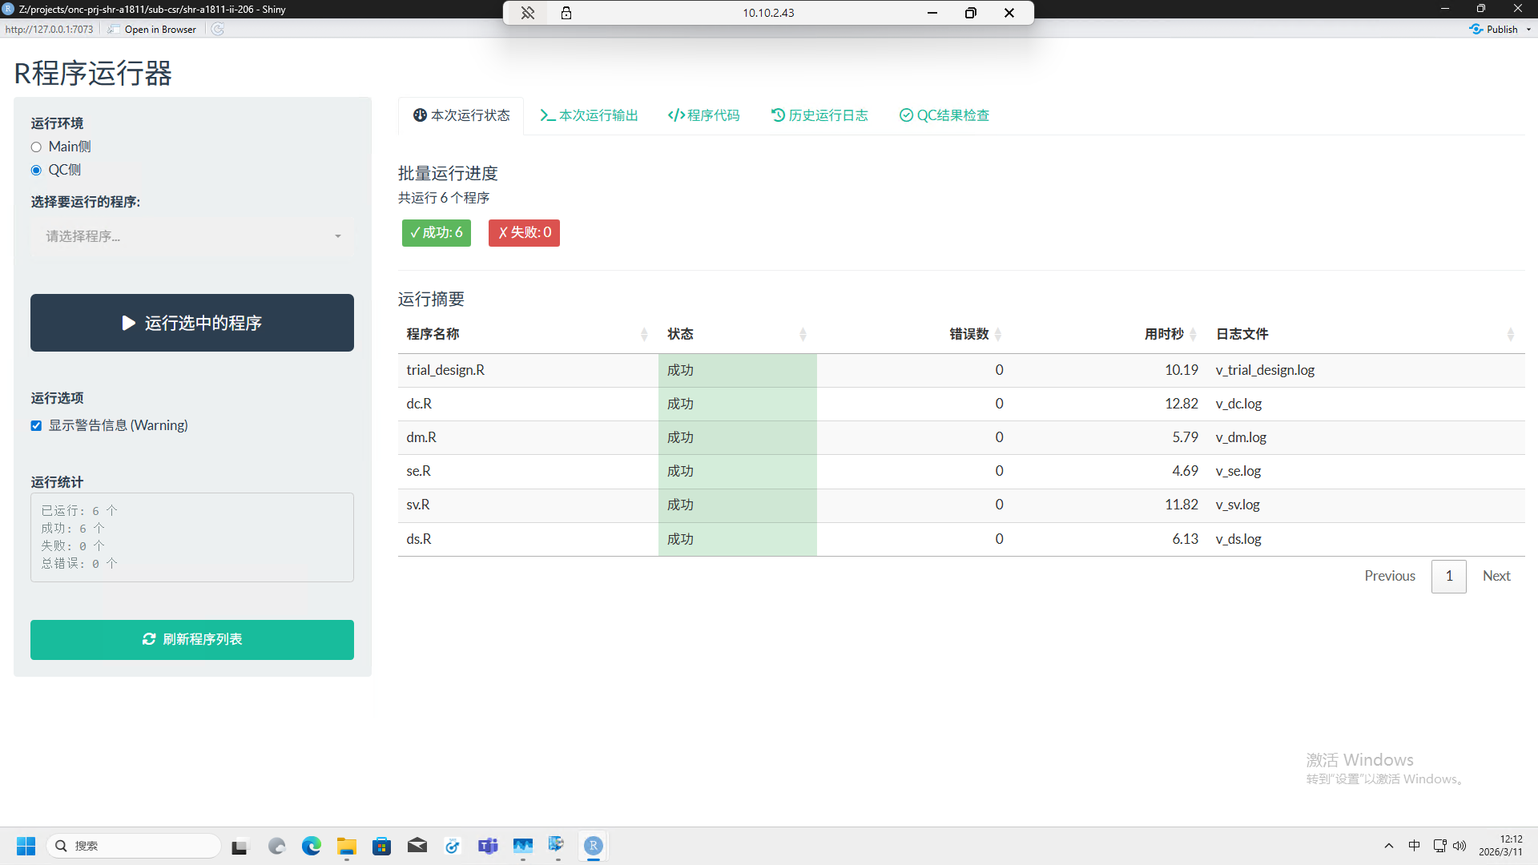The image size is (1538, 865).
Task: Click the lock icon in remote connection bar
Action: [566, 13]
